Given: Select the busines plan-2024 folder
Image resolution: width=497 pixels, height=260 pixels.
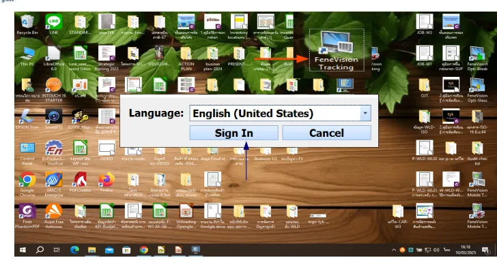Looking at the screenshot, I should [x=213, y=59].
